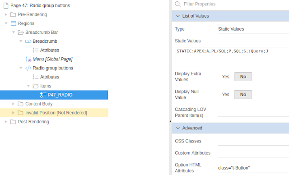Click the panel splitter collapse arrow

[x=170, y=121]
